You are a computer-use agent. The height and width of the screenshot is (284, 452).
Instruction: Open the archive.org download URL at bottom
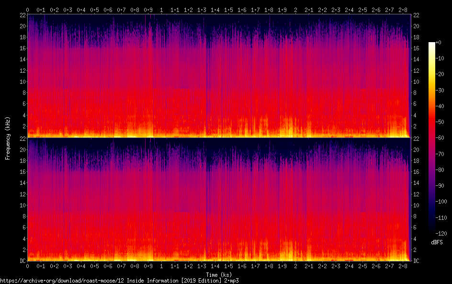coord(119,281)
